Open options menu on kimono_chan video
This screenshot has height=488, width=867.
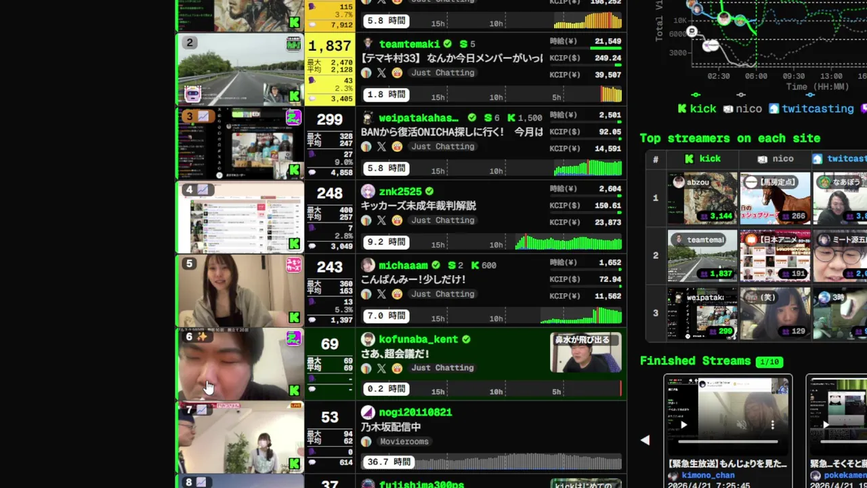(772, 426)
